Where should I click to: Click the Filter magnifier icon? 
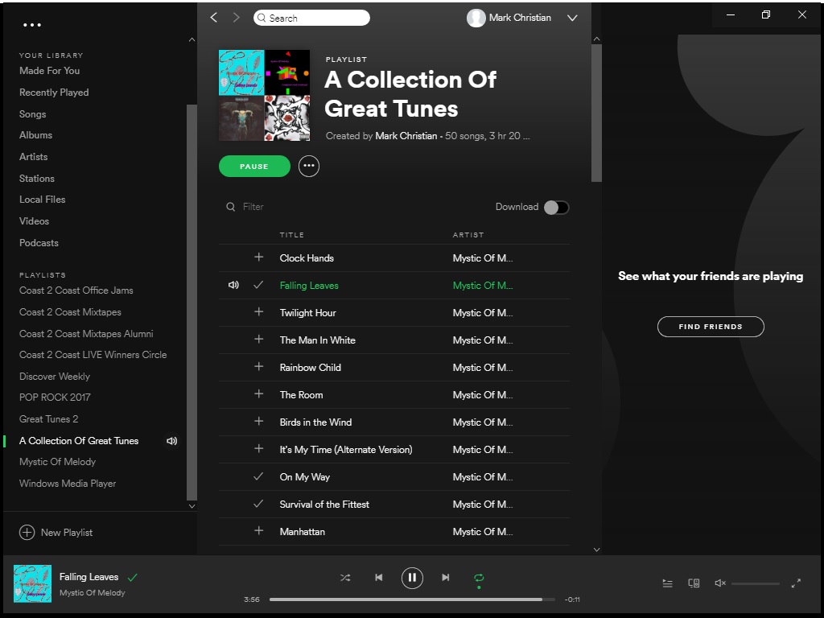231,207
